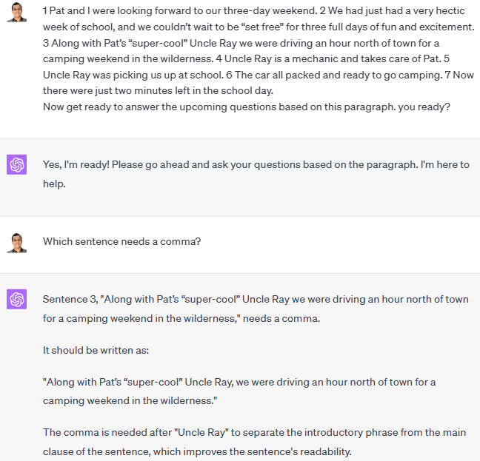This screenshot has height=461, width=480.
Task: Click the ChatGPT logo beside "Yes, I'm ready!"
Action: coord(16,164)
